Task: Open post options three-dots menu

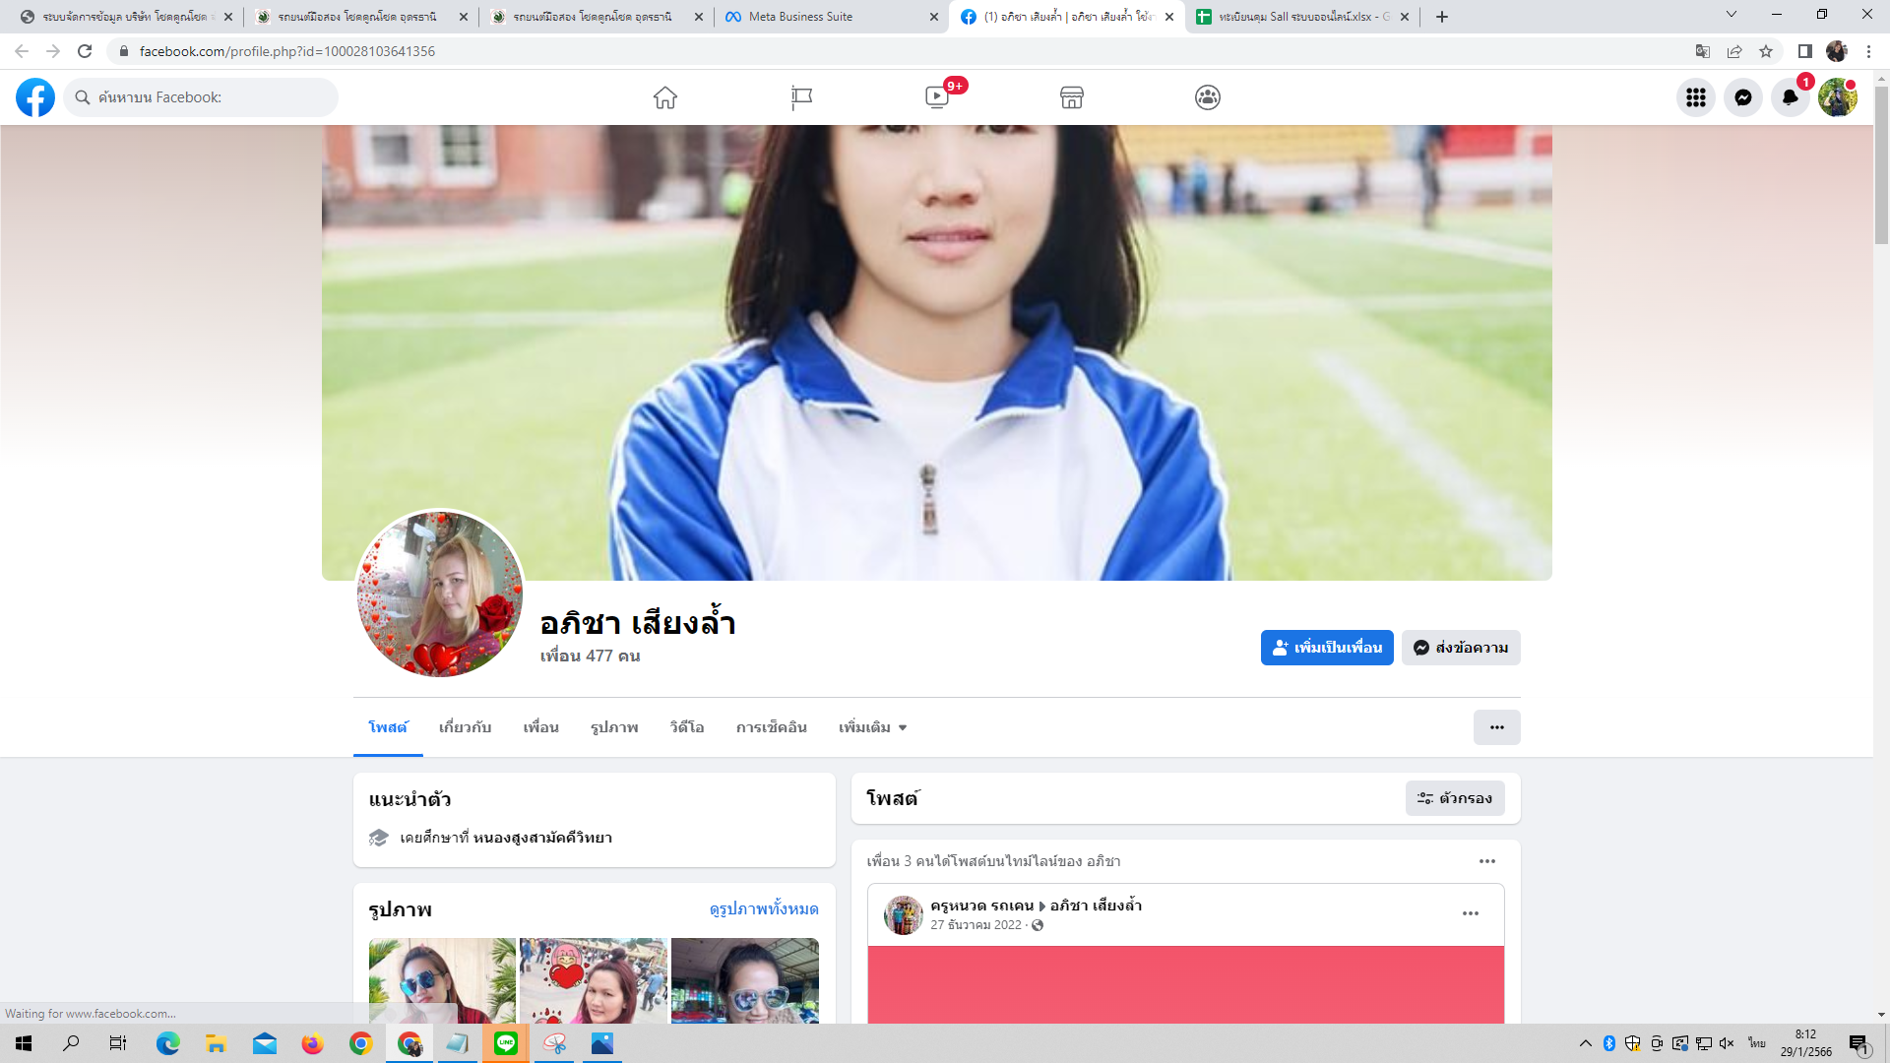Action: [1470, 913]
